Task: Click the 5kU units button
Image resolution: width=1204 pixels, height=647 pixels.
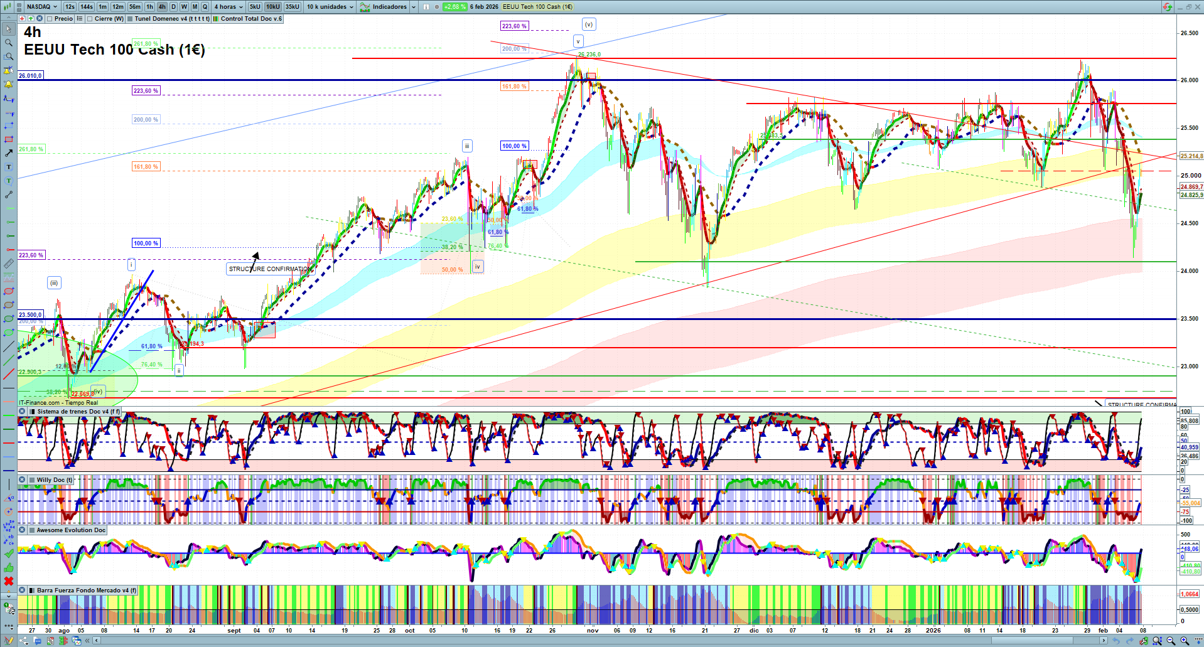Action: (x=255, y=7)
